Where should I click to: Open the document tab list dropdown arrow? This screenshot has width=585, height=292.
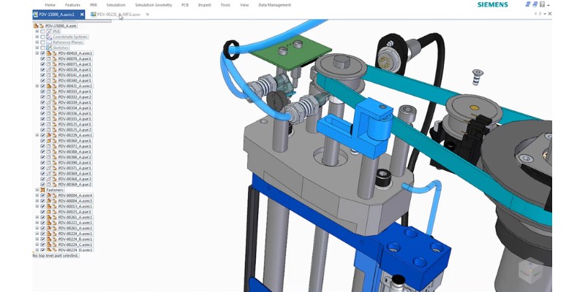(545, 14)
